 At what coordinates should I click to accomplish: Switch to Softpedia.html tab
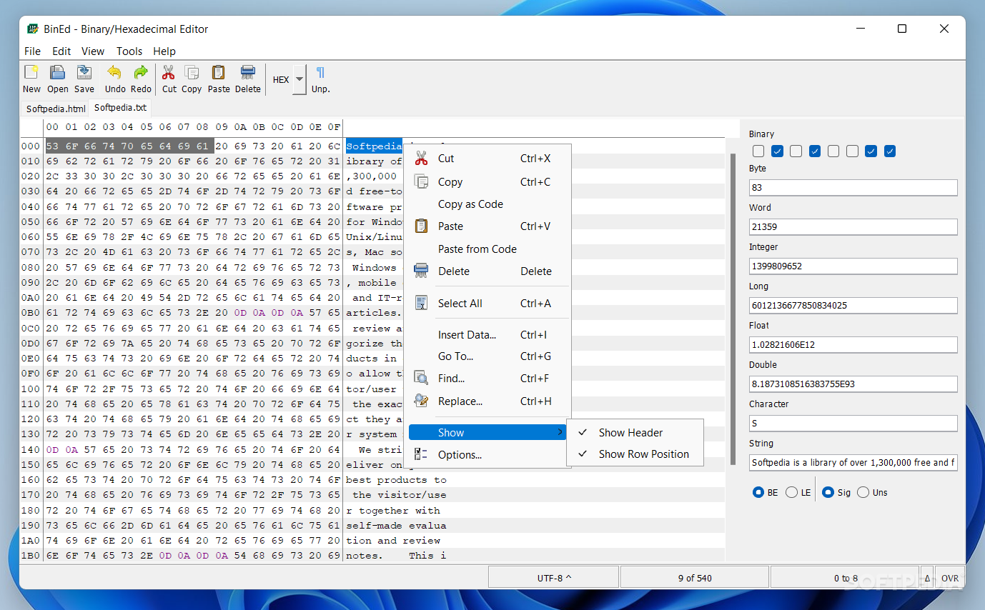(56, 109)
